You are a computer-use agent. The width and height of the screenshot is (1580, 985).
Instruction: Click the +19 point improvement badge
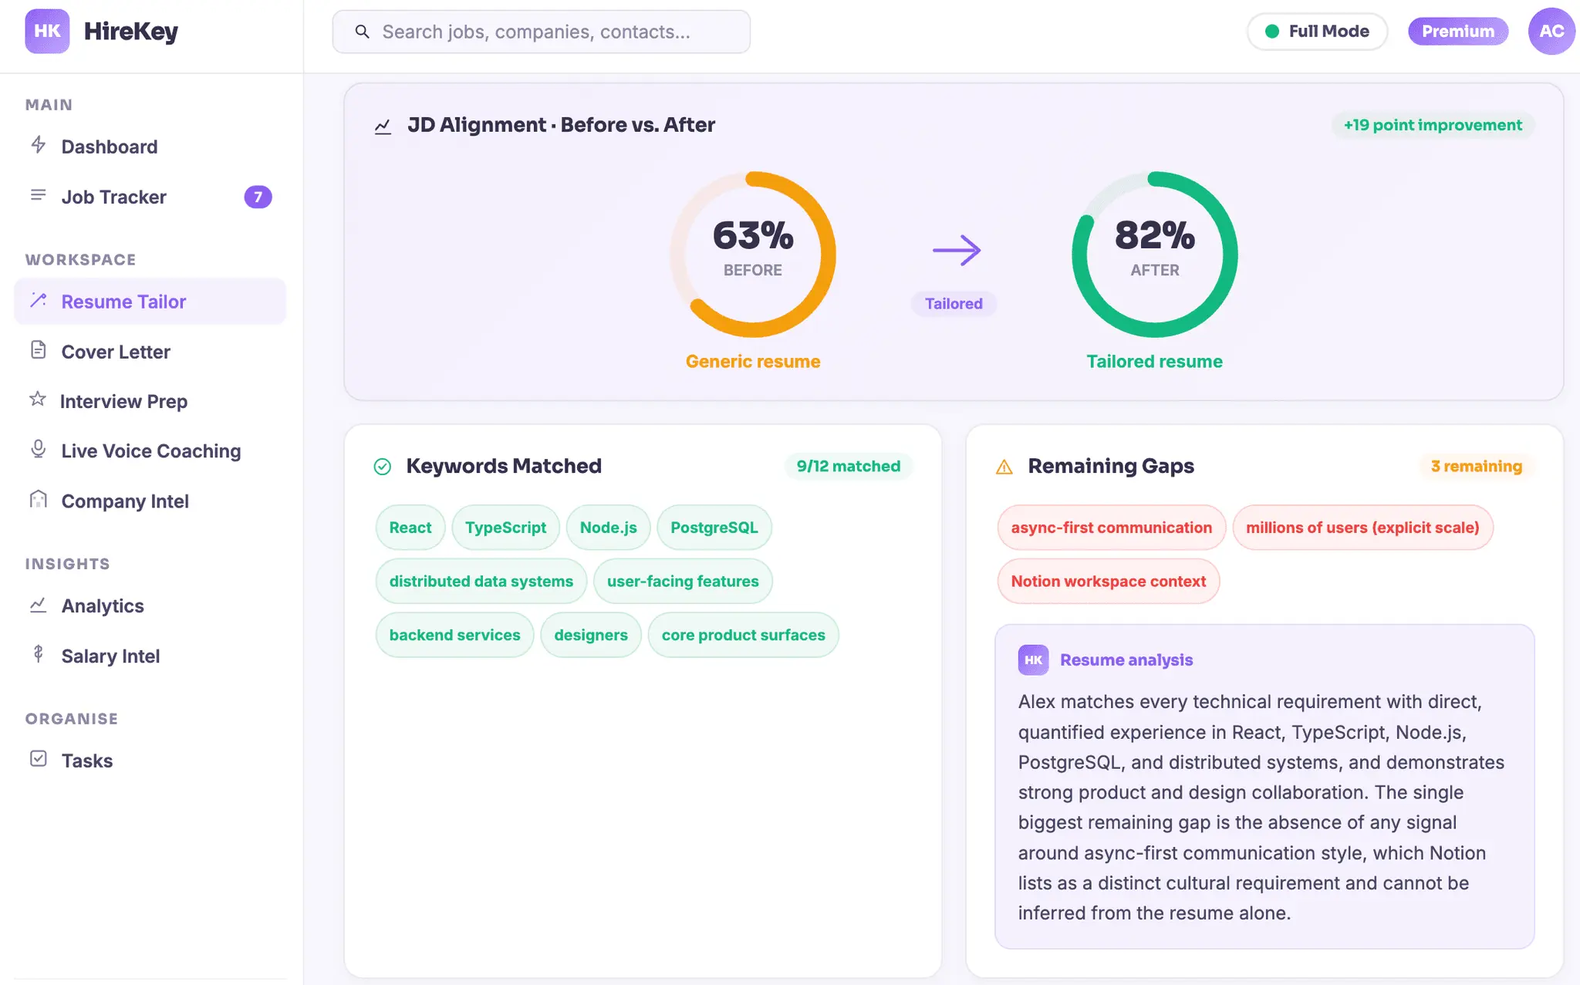tap(1433, 125)
